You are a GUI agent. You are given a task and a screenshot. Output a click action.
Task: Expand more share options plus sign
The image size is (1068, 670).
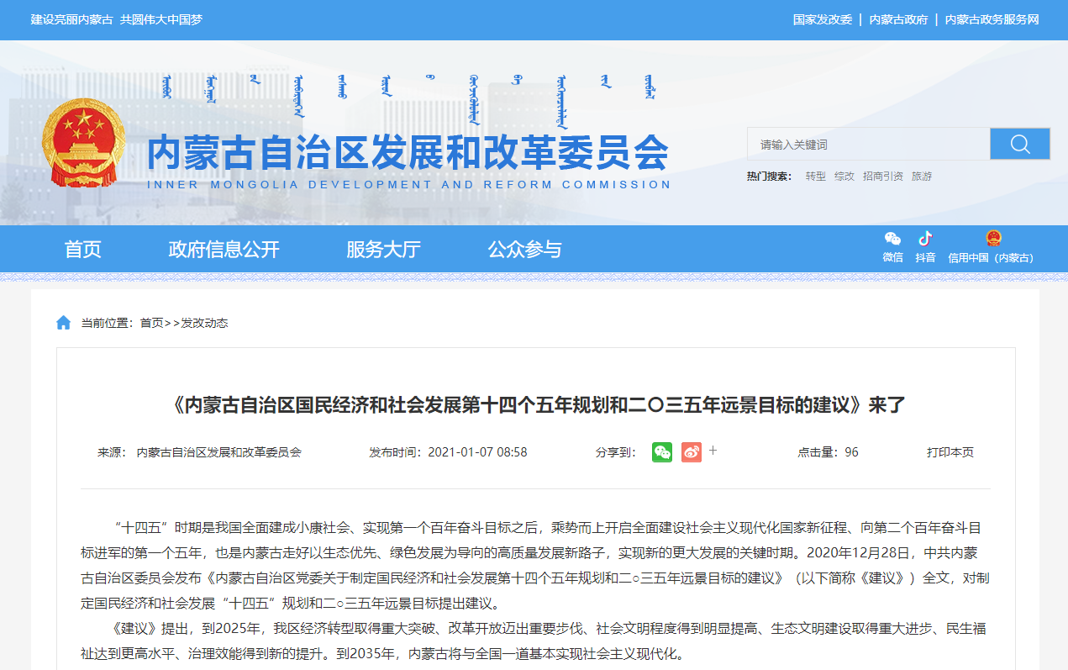713,451
